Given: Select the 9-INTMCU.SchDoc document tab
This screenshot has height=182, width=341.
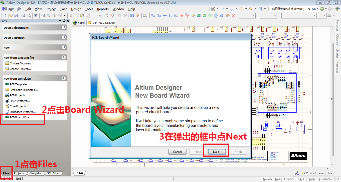Looking at the screenshot, I should pyautogui.click(x=101, y=23).
